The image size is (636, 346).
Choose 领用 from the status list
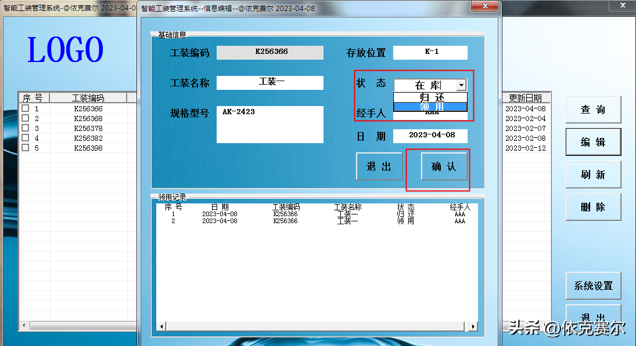coord(430,107)
